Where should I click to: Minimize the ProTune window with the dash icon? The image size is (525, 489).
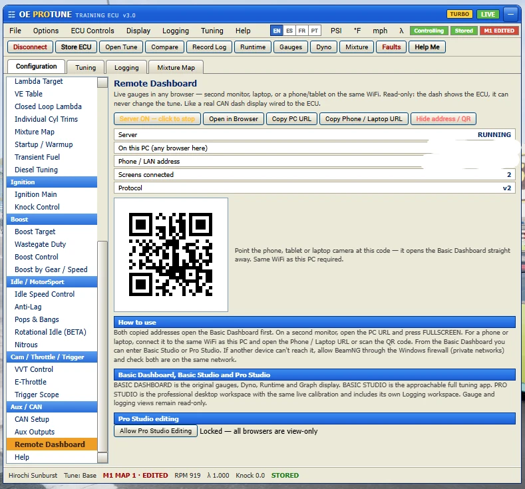tap(510, 15)
